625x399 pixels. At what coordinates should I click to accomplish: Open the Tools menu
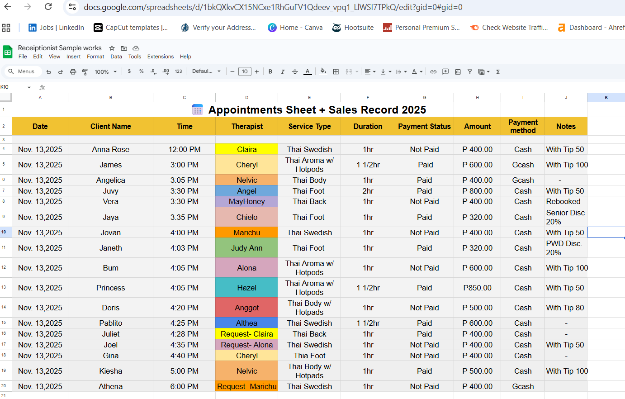tap(135, 57)
